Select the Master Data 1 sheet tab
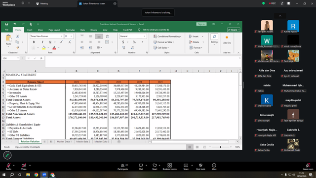316x178 pixels. [64, 142]
